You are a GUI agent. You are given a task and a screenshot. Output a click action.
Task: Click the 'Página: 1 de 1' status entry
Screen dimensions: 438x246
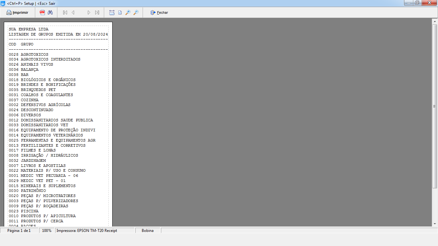(19, 231)
